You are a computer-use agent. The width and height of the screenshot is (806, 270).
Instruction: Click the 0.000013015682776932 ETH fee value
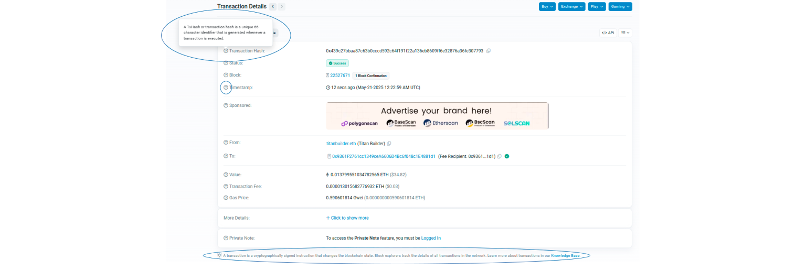[x=355, y=186]
